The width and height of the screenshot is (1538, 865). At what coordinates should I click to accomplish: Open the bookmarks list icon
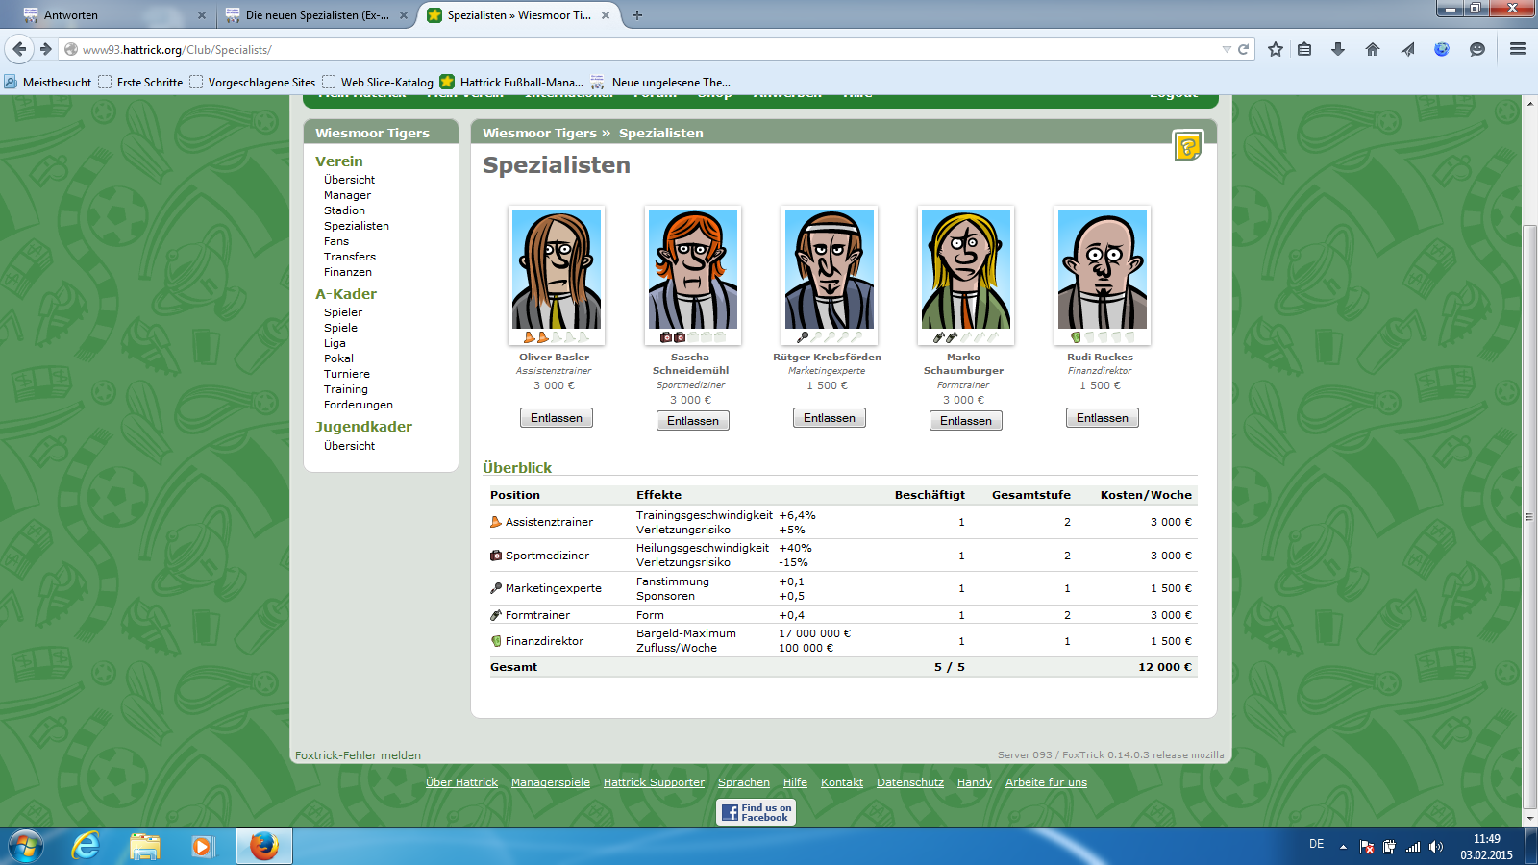tap(1304, 49)
